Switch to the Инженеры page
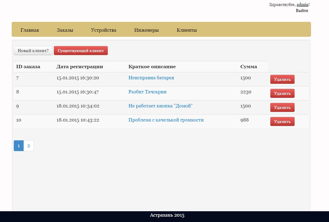Viewport: 329px width, 222px height. point(146,30)
